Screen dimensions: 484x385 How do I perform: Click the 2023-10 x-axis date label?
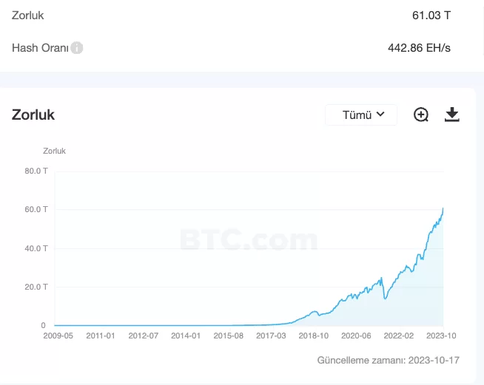click(x=440, y=335)
